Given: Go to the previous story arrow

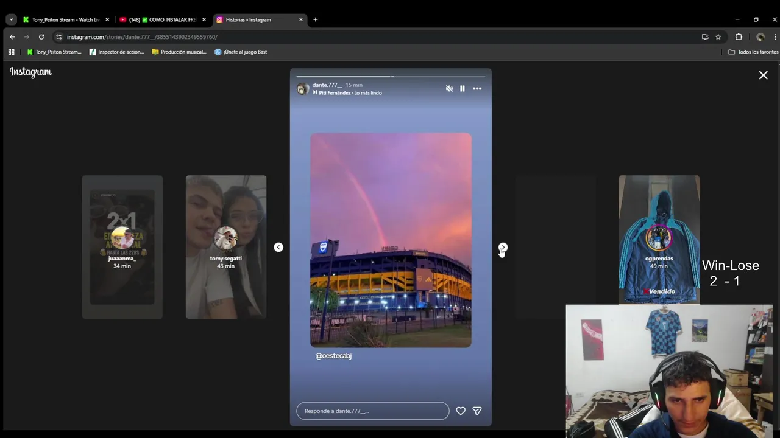Looking at the screenshot, I should 278,248.
